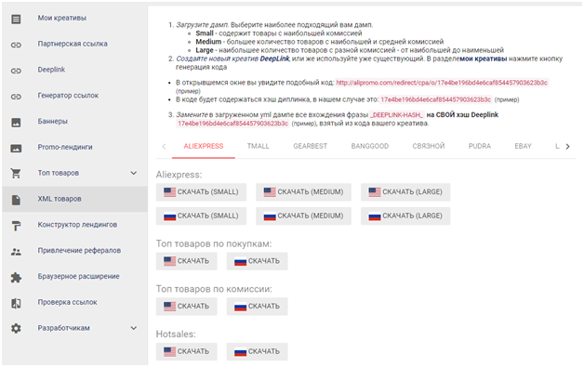This screenshot has height=367, width=584.
Task: Switch to the TMALL tab
Action: pos(258,146)
